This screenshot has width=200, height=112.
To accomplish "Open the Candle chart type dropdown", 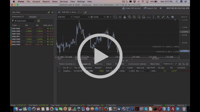I will click(98, 17).
